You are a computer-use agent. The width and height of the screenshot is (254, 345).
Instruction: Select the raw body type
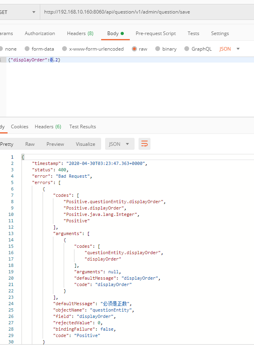point(135,49)
